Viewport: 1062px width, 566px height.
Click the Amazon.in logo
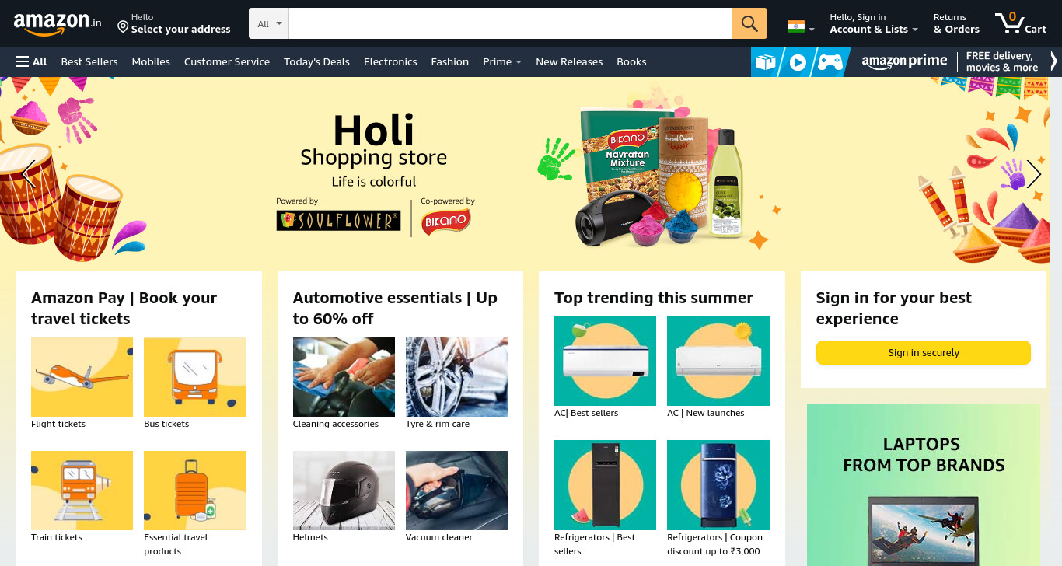pos(58,23)
